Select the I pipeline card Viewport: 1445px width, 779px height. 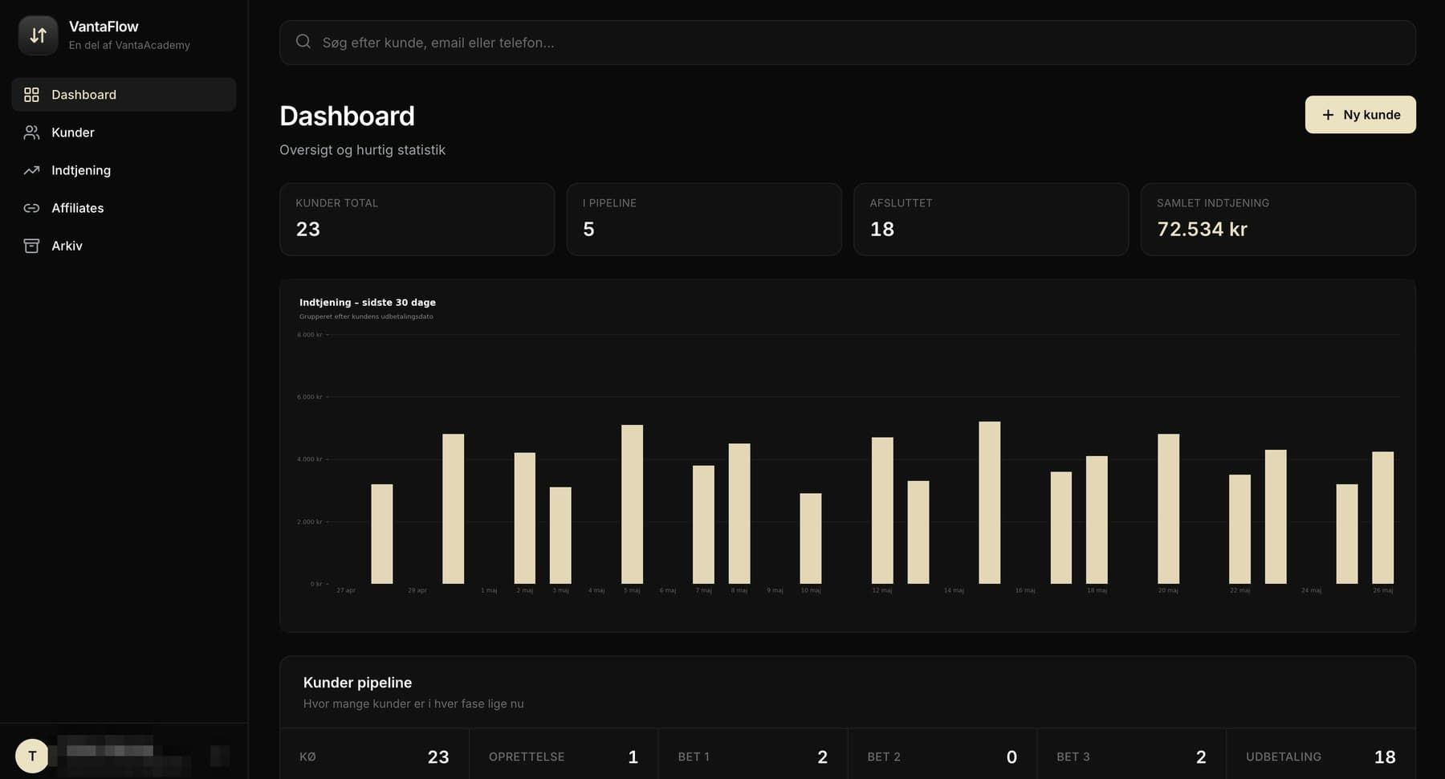point(704,219)
